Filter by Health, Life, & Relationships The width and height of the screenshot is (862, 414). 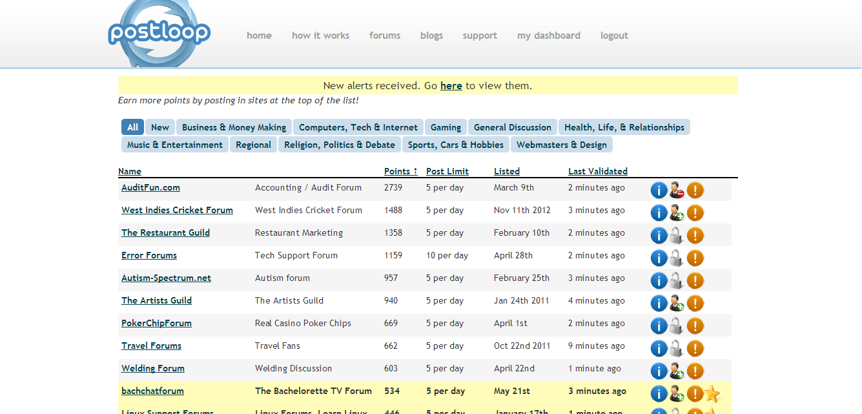[x=624, y=127]
